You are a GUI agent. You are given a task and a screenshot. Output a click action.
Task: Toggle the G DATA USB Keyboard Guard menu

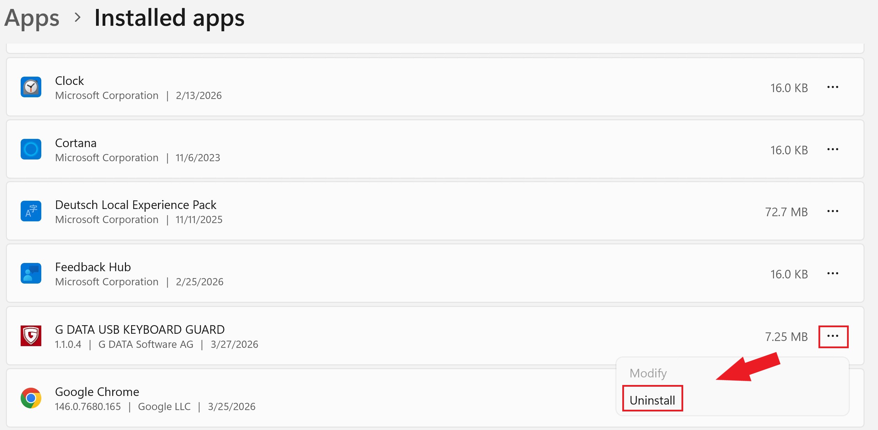(x=833, y=336)
